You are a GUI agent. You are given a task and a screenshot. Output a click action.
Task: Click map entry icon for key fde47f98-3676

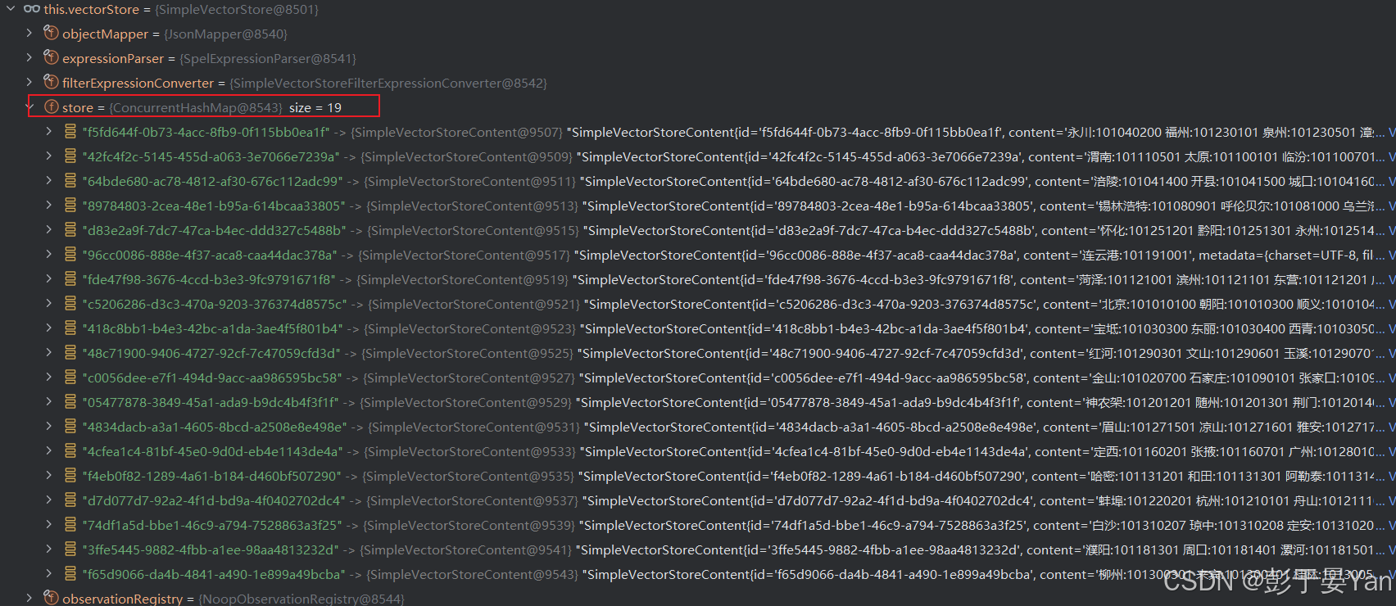coord(70,279)
